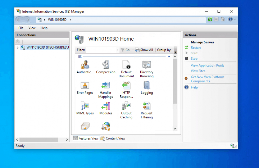Viewport: 259px width, 168px height.
Task: Open MIME Types feature
Action: tap(85, 108)
